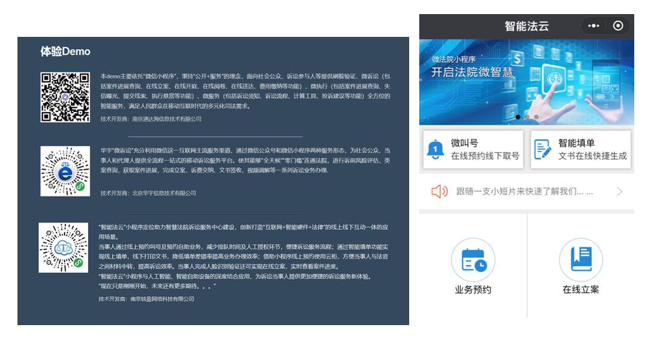The image size is (645, 362).
Task: Click the 在线预约线下取号 subtitle text
Action: click(x=484, y=156)
